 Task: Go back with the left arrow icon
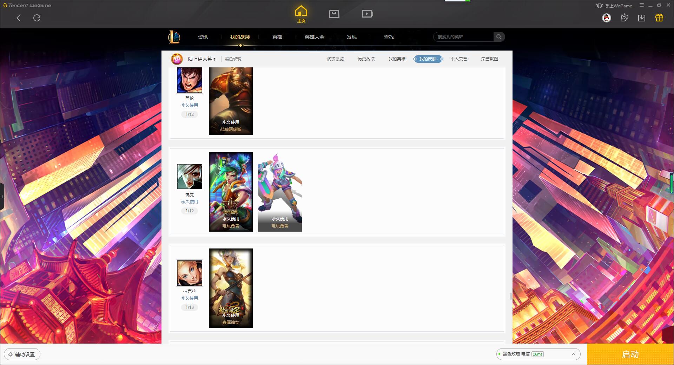19,18
